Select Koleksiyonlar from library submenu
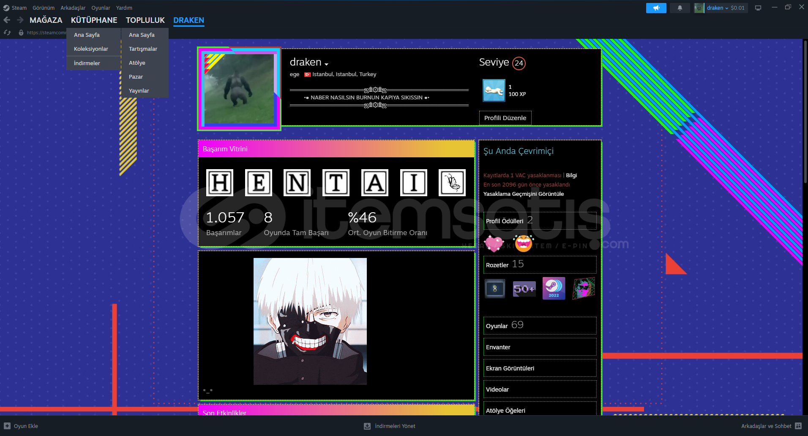The image size is (808, 436). [x=93, y=49]
